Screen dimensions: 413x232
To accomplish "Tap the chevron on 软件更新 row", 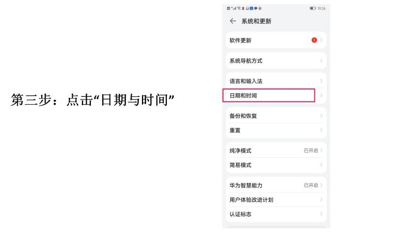I will tap(321, 40).
